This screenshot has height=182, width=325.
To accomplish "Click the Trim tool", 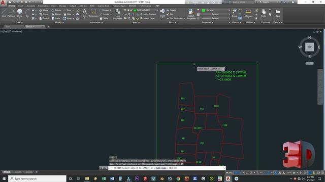I will [68, 10].
